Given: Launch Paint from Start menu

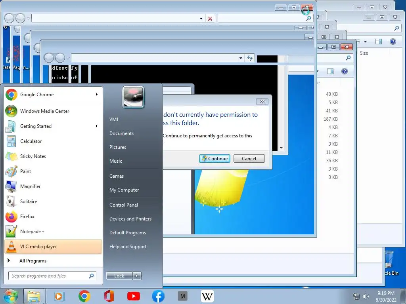Looking at the screenshot, I should (53, 171).
